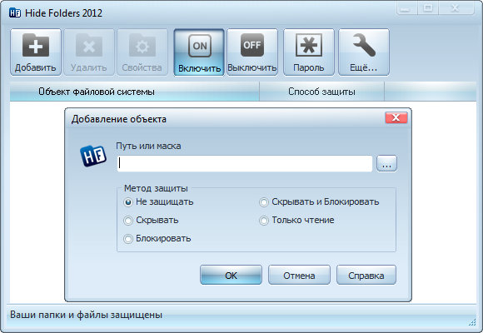Image resolution: width=483 pixels, height=333 pixels.
Task: Maximize the Hide Folders 2012 window
Action: tap(428, 8)
